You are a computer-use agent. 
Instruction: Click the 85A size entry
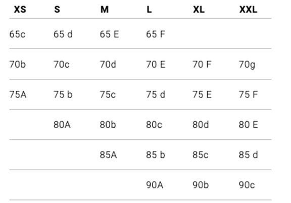(x=109, y=155)
